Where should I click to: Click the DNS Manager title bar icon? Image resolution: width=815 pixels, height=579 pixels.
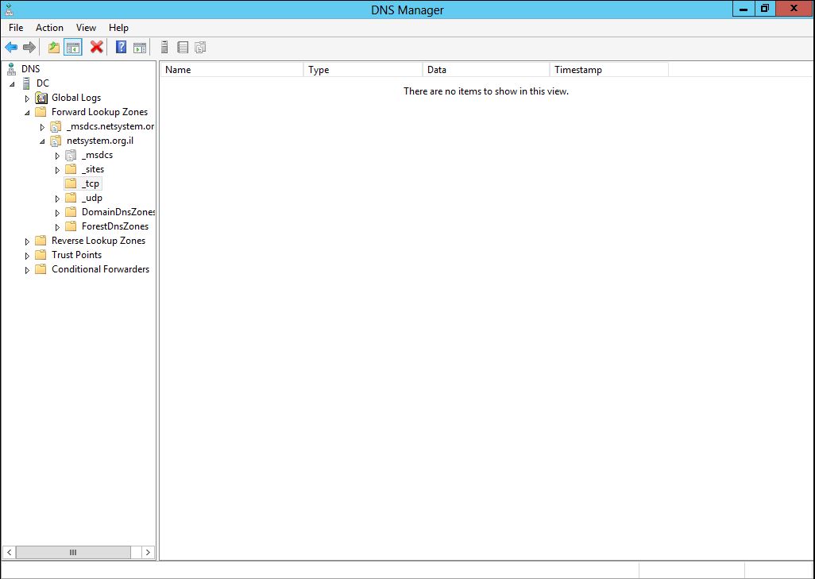pos(8,10)
